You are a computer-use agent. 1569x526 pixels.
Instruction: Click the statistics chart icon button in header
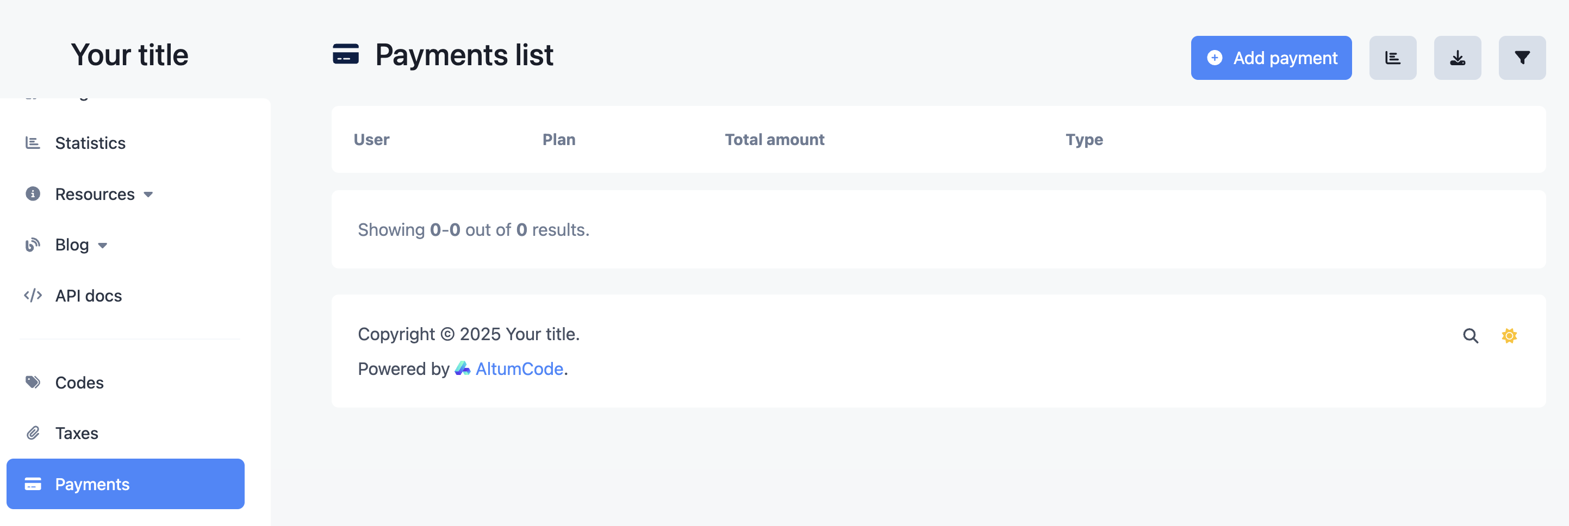pos(1392,58)
